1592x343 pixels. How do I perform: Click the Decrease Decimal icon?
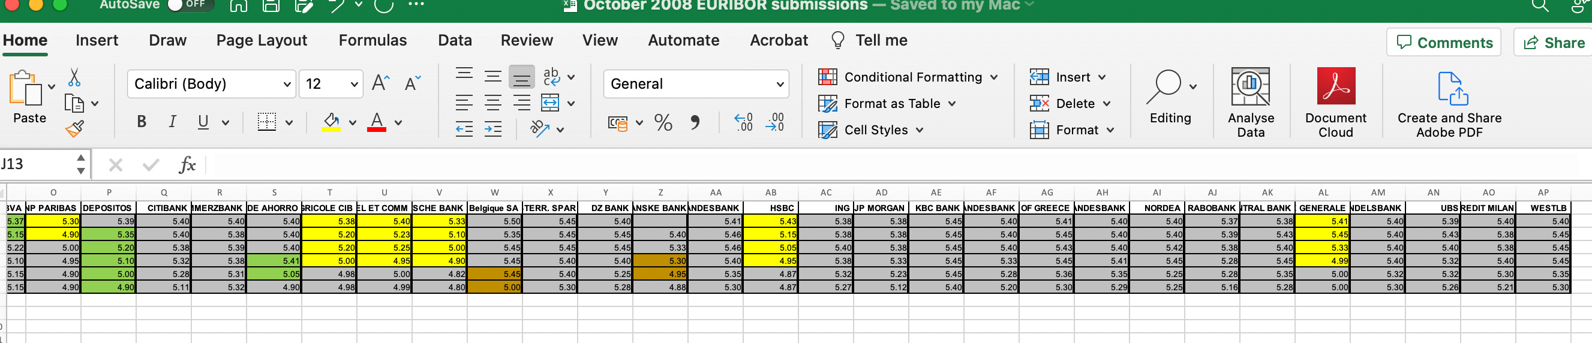point(774,122)
